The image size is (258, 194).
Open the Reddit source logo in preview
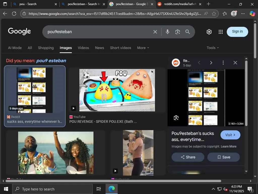click(176, 63)
